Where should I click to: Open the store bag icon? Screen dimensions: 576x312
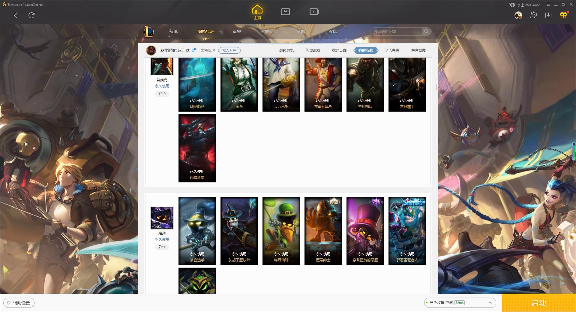click(x=285, y=12)
